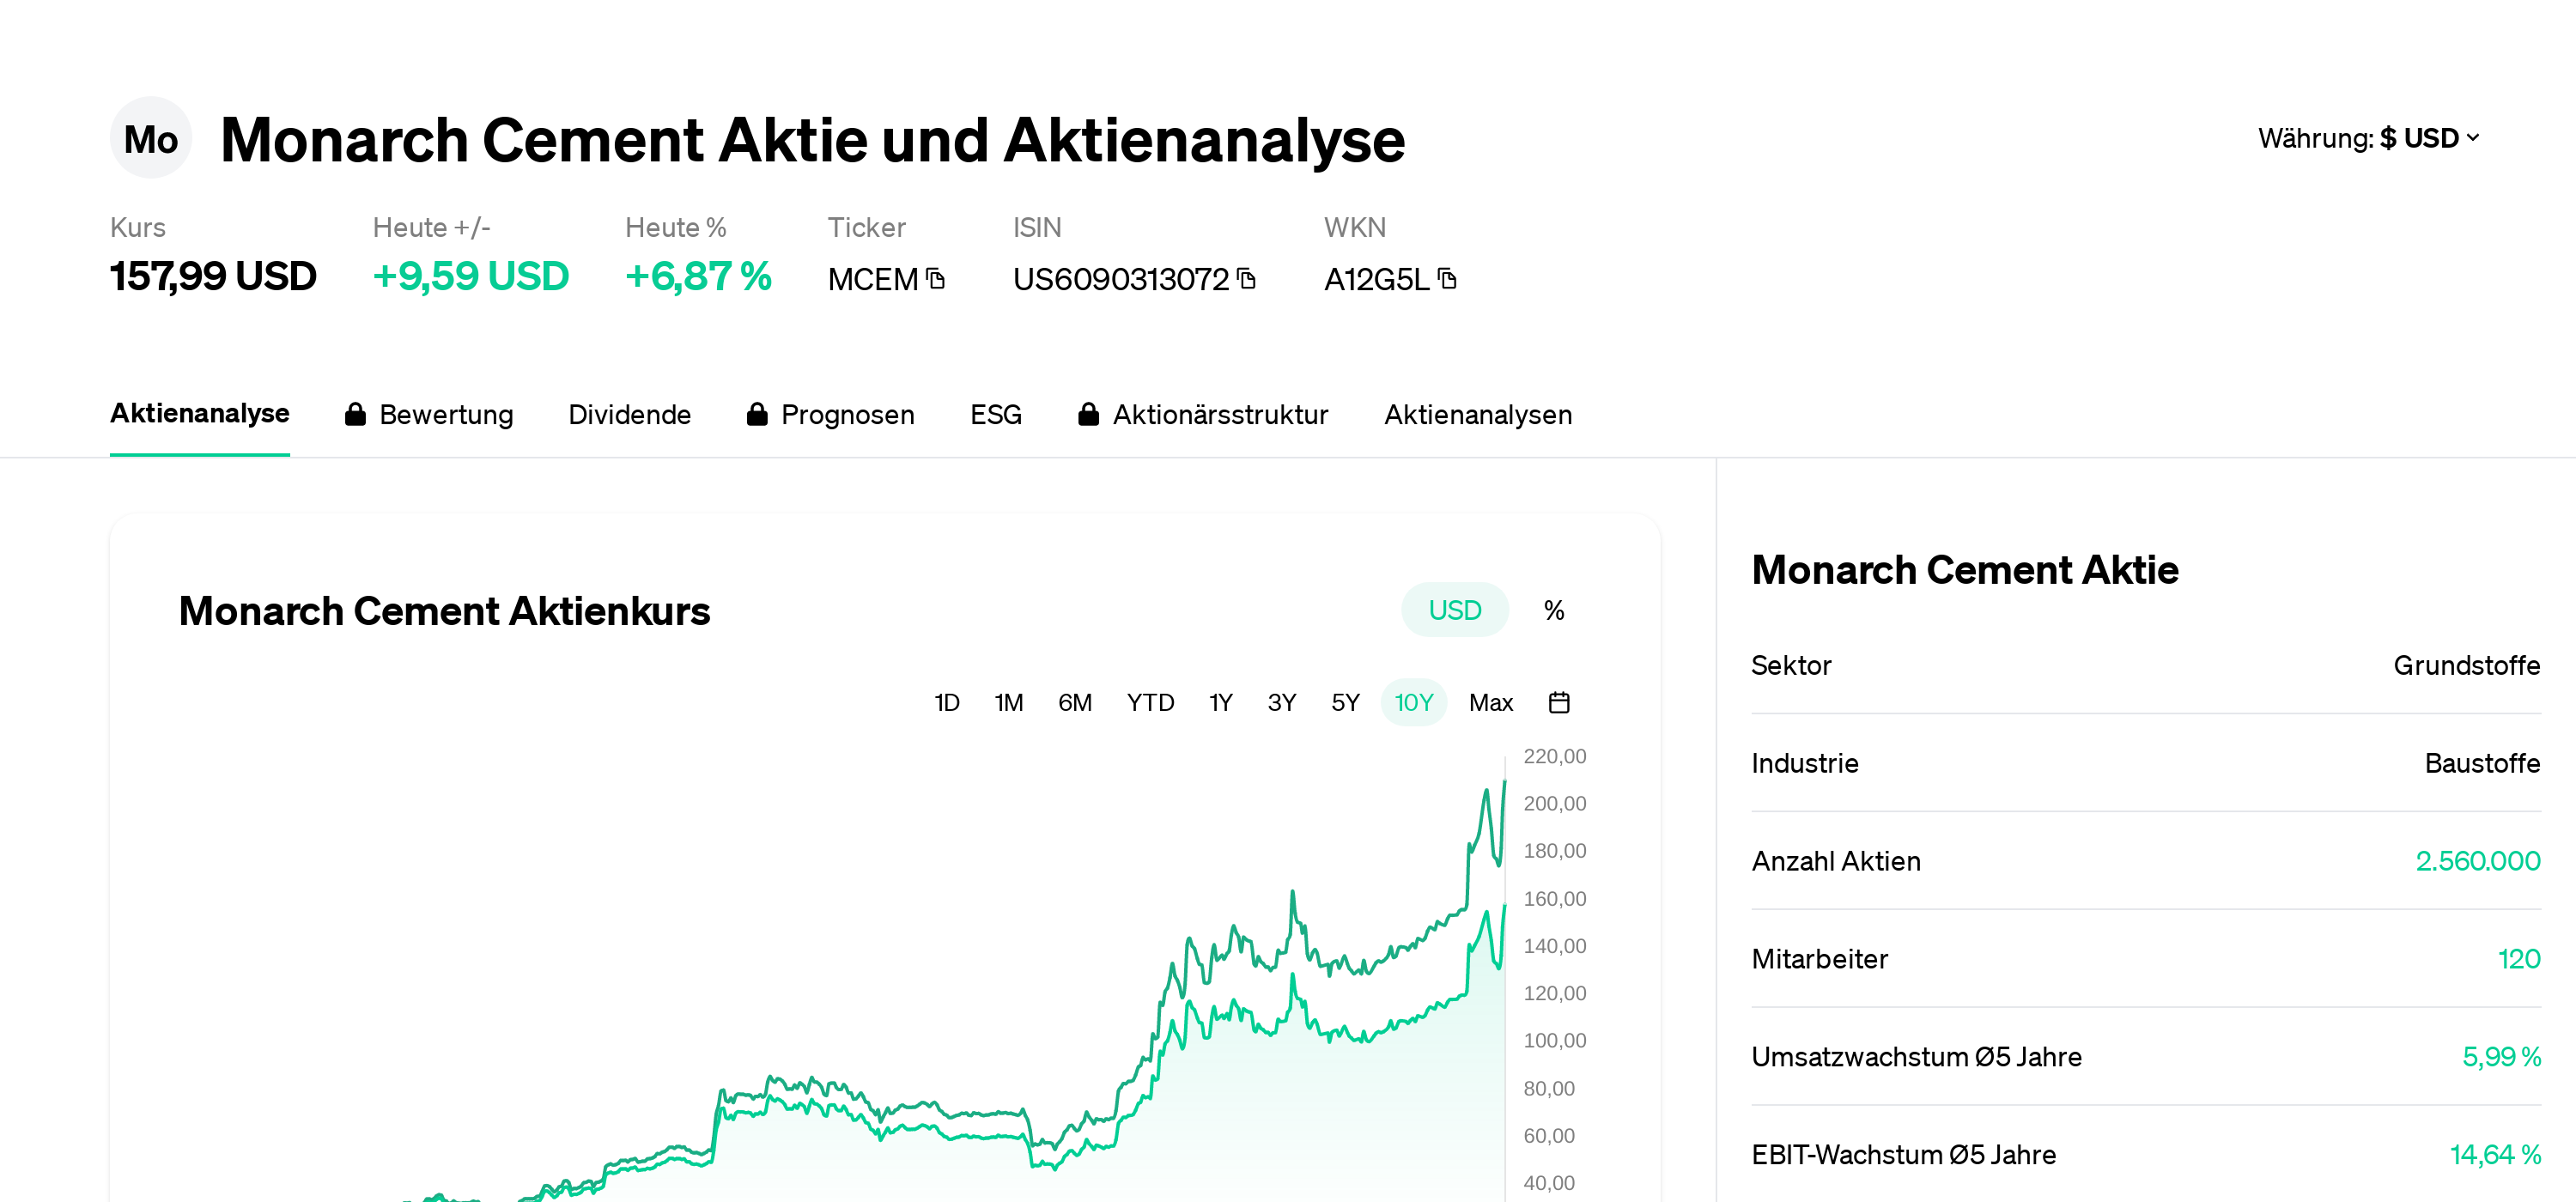Image resolution: width=2576 pixels, height=1202 pixels.
Task: Switch chart display to USD
Action: click(1453, 610)
